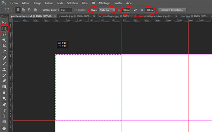Image resolution: width=212 pixels, height=132 pixels.
Task: Open the Filtre menu
Action: (85, 3)
